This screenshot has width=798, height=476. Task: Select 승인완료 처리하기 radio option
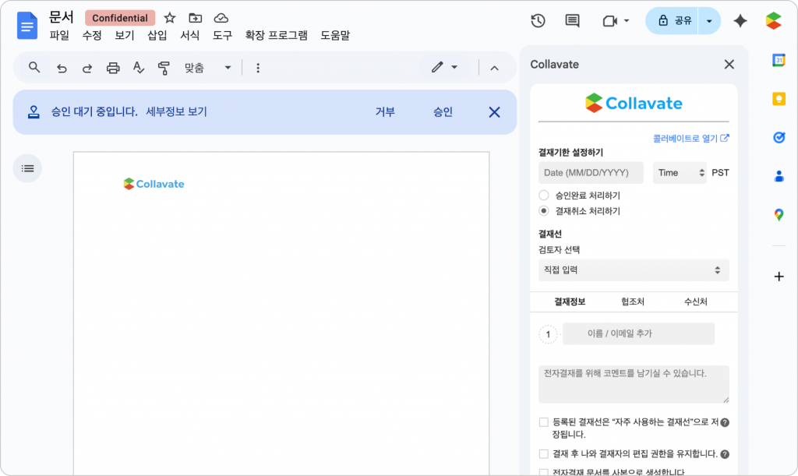544,196
